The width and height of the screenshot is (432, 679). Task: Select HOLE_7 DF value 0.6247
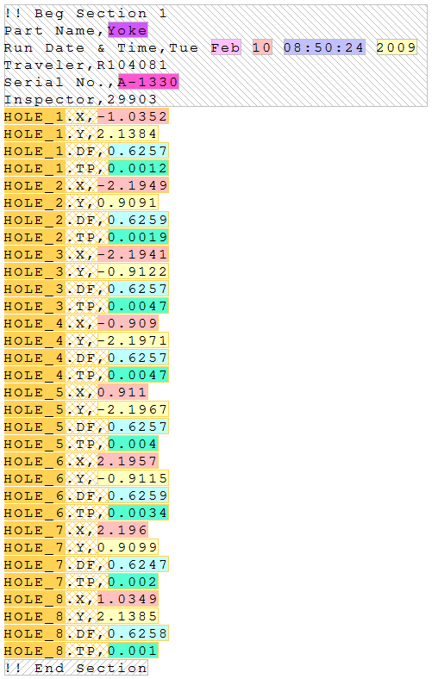[138, 564]
